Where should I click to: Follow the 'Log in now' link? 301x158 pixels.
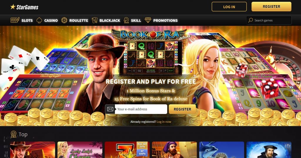(x=164, y=122)
